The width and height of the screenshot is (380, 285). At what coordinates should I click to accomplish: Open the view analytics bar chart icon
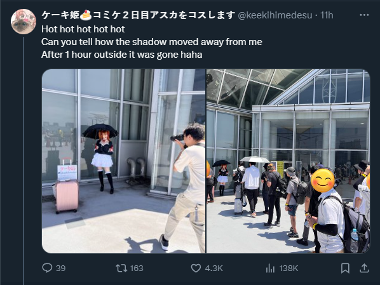coord(270,268)
